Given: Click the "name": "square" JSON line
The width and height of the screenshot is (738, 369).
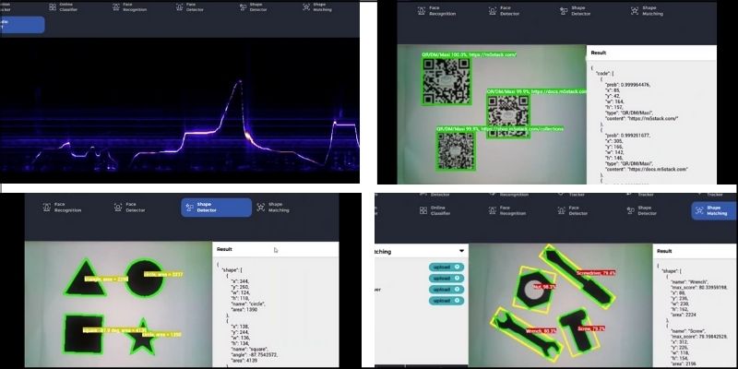Looking at the screenshot, I should pyautogui.click(x=248, y=350).
